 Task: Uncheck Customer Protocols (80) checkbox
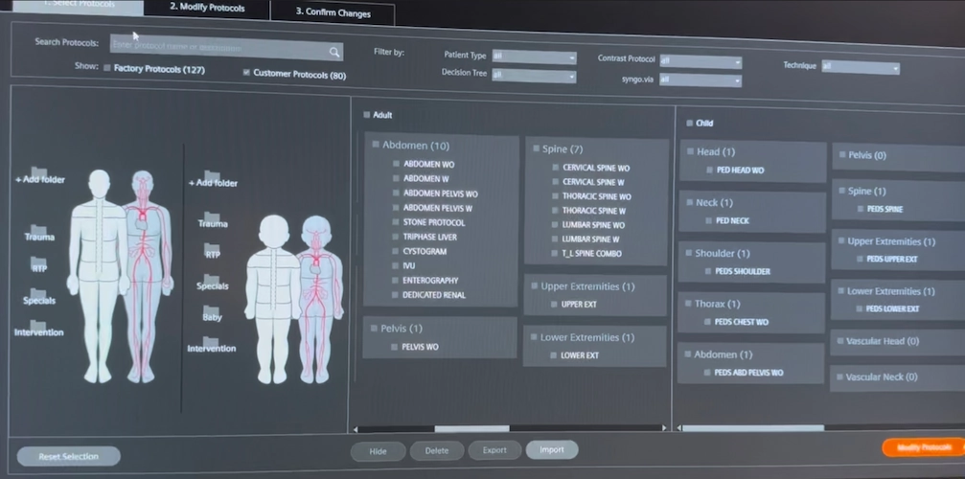247,73
